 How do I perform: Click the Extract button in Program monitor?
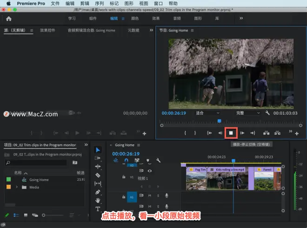coord(277,133)
